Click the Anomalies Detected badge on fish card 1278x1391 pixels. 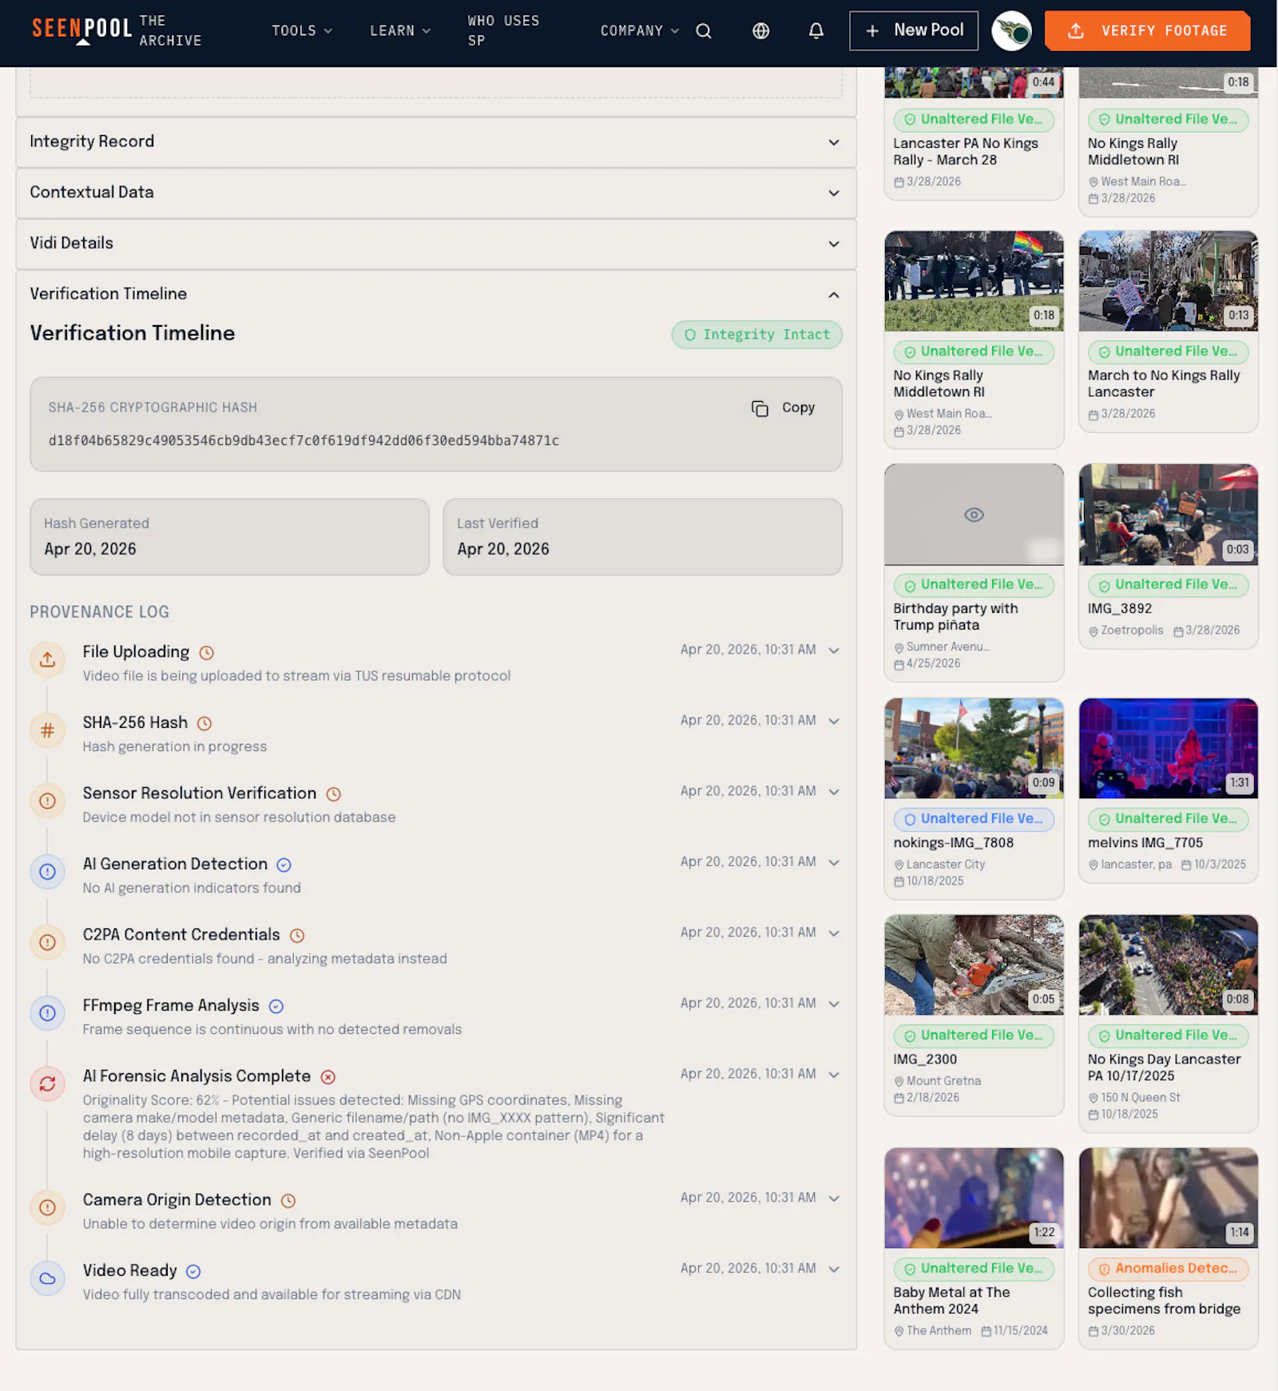(1168, 1269)
